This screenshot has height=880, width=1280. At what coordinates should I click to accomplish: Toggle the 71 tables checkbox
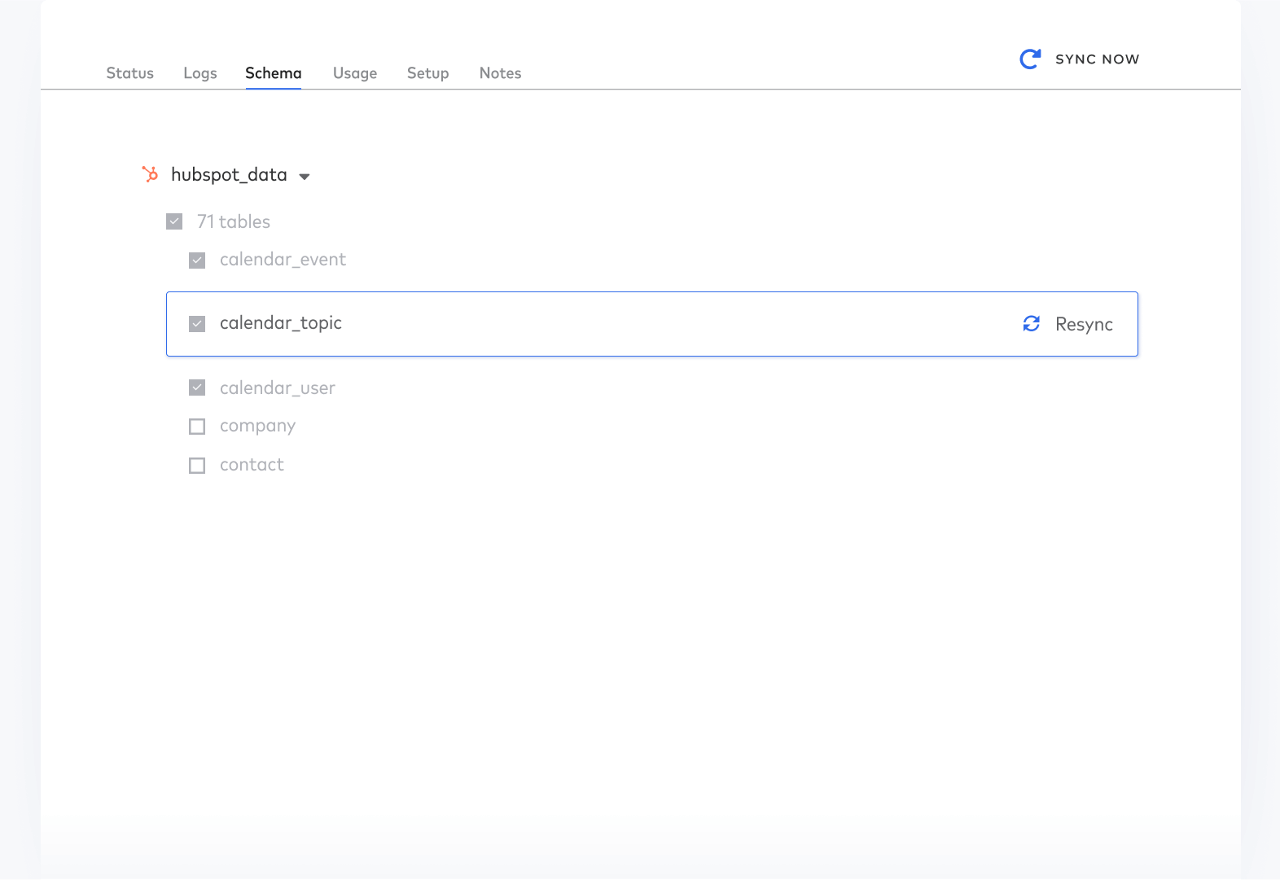tap(174, 221)
